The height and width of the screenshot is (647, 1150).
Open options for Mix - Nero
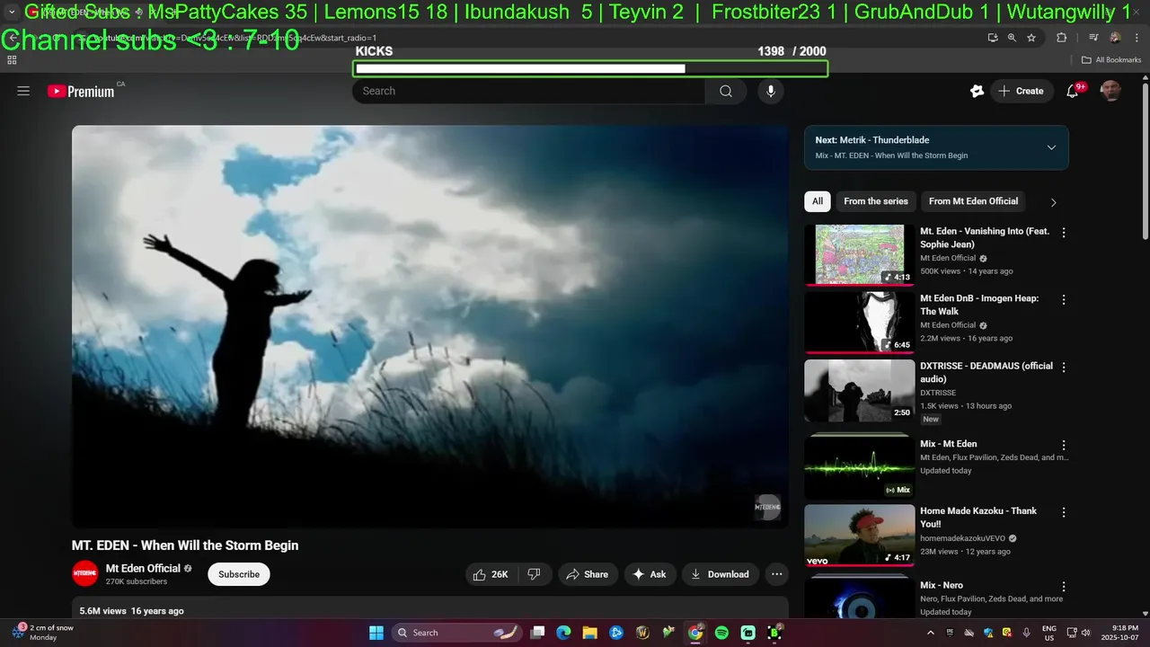click(x=1064, y=587)
